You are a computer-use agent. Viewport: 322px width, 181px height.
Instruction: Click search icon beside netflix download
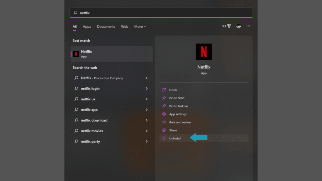pyautogui.click(x=76, y=120)
